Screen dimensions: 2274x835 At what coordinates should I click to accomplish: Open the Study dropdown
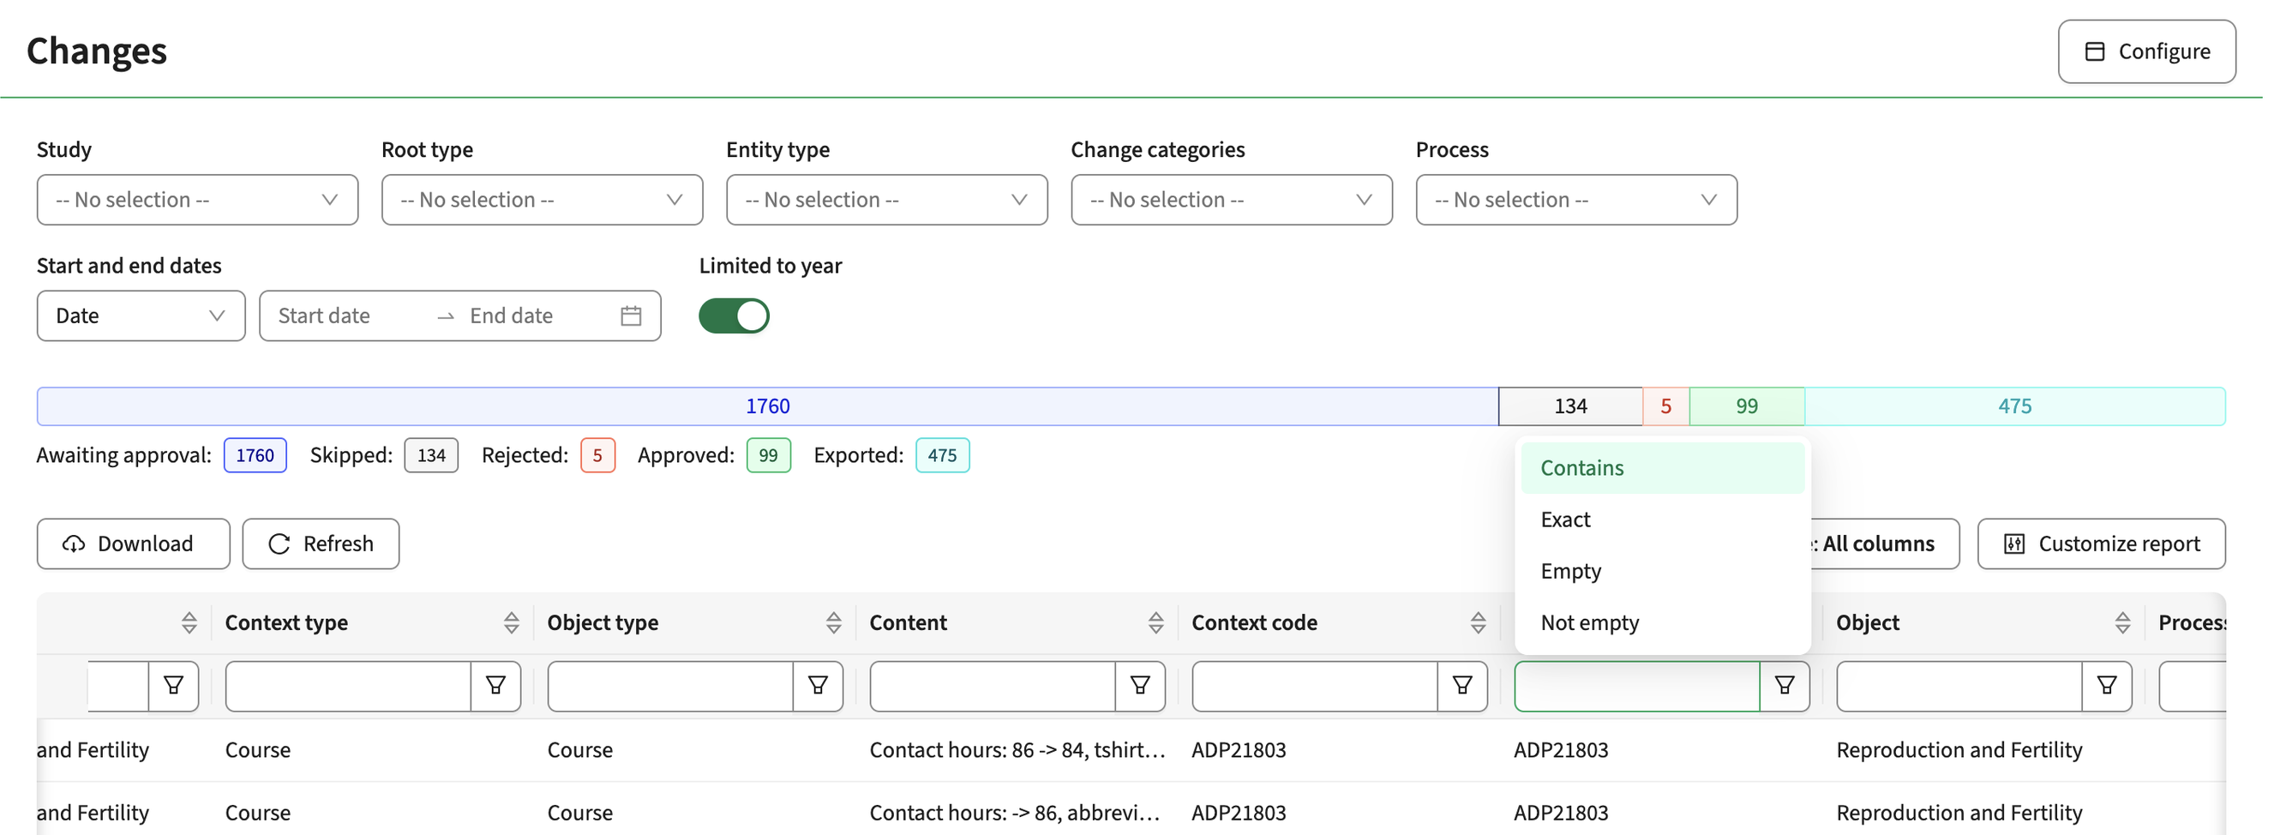[x=198, y=201]
